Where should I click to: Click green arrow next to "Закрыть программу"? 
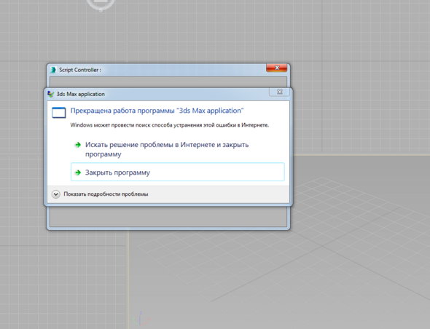pyautogui.click(x=78, y=173)
